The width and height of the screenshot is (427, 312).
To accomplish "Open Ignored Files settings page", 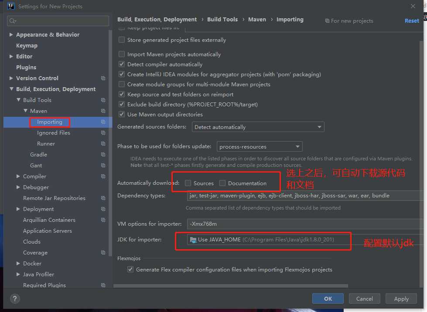I will tap(54, 133).
